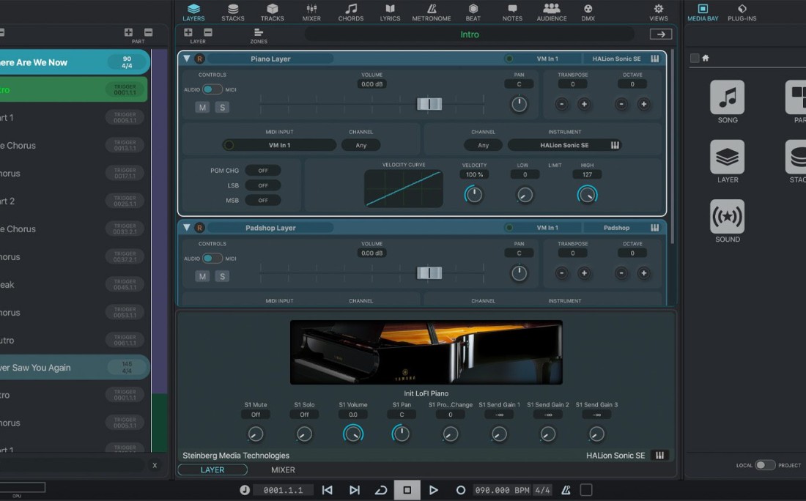Adjust the Piano Layer volume slider

coord(429,104)
